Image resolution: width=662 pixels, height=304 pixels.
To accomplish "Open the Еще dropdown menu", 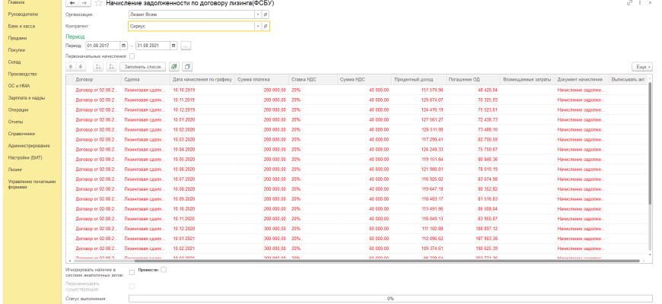I will [644, 67].
